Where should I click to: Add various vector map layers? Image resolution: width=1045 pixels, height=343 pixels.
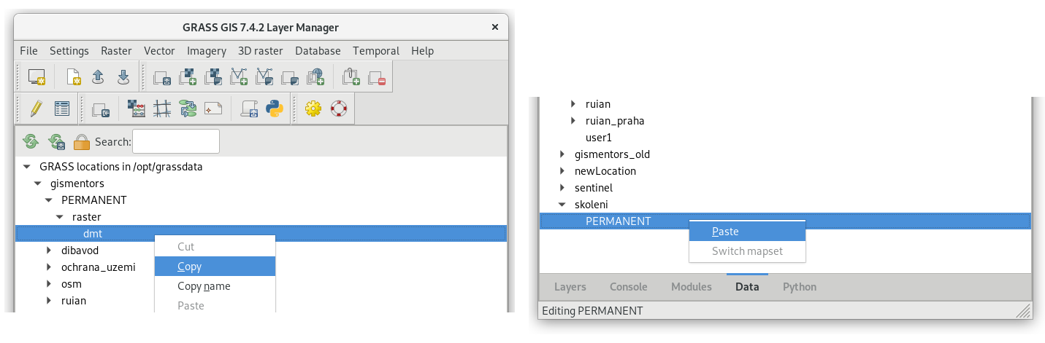pyautogui.click(x=264, y=77)
